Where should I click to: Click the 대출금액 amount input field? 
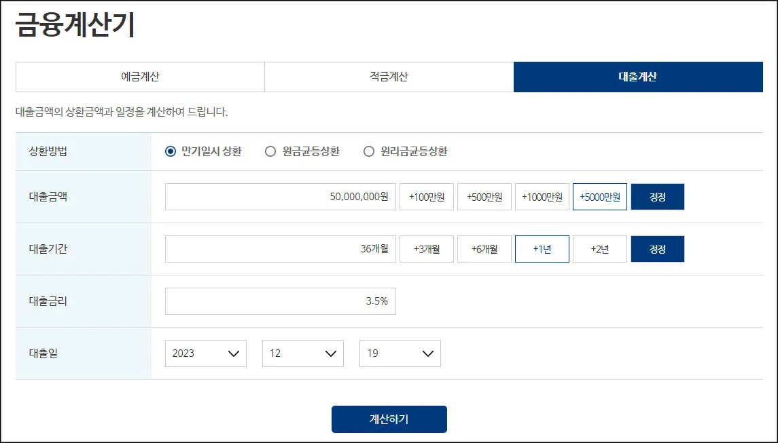(281, 196)
